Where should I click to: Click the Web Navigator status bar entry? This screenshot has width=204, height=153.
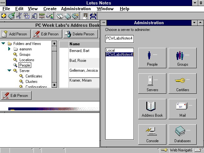(x=181, y=150)
